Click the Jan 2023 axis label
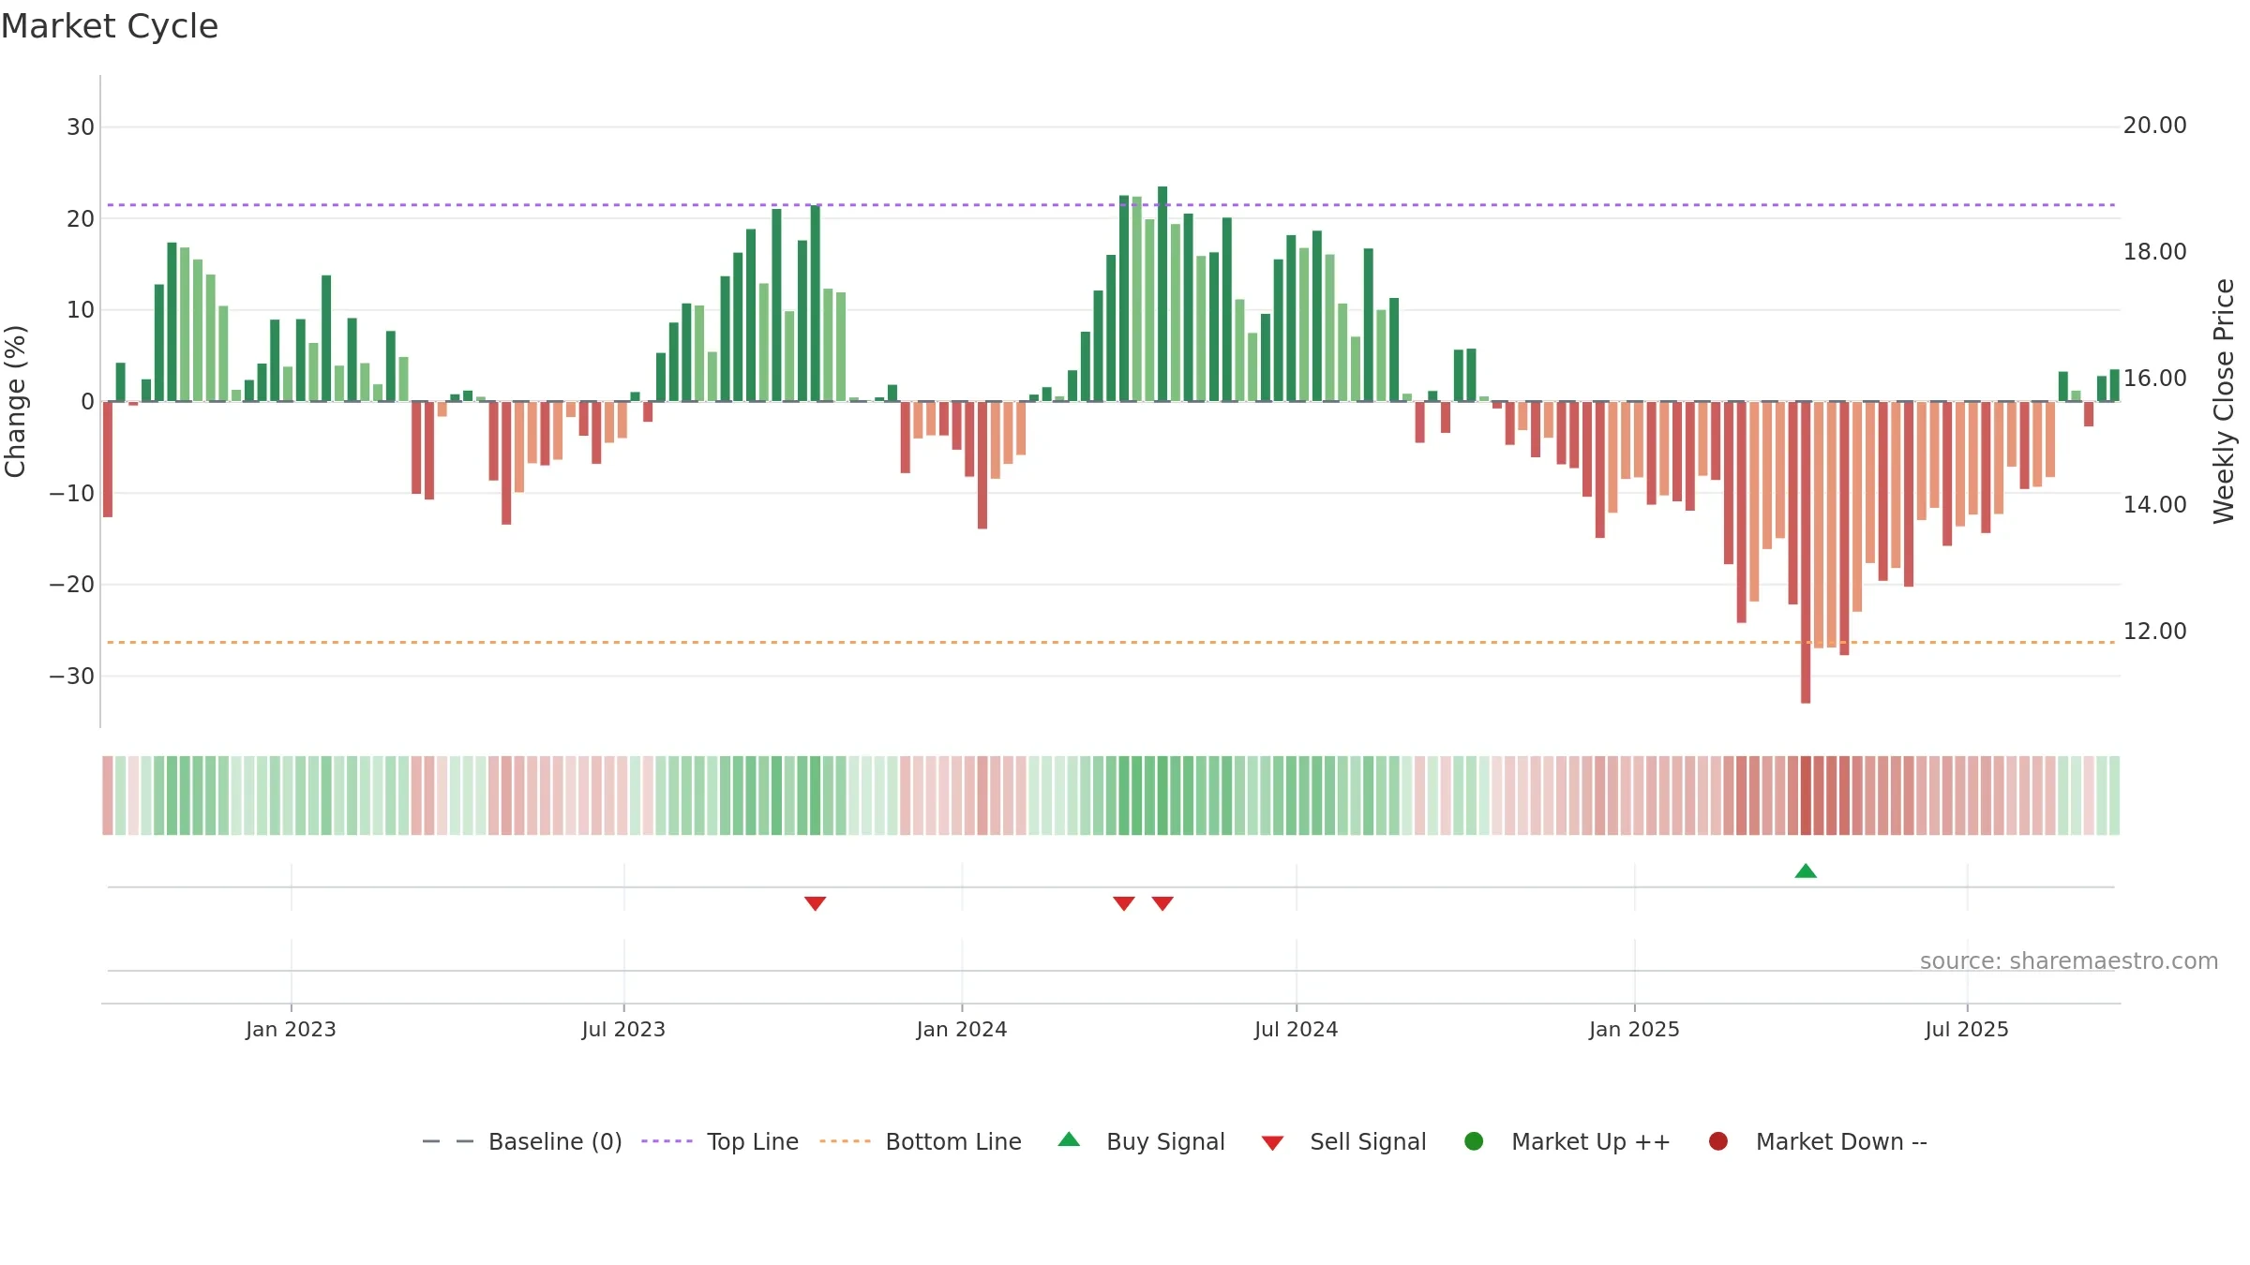2250x1265 pixels. coord(291,1030)
